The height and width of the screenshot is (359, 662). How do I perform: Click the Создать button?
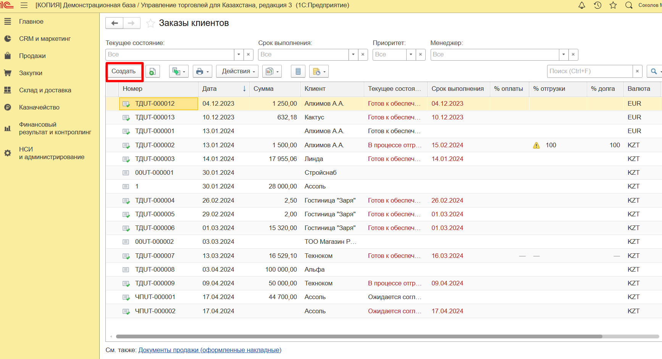[124, 71]
